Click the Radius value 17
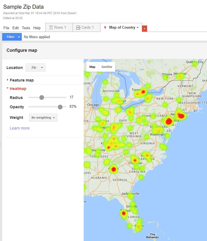 [71, 97]
